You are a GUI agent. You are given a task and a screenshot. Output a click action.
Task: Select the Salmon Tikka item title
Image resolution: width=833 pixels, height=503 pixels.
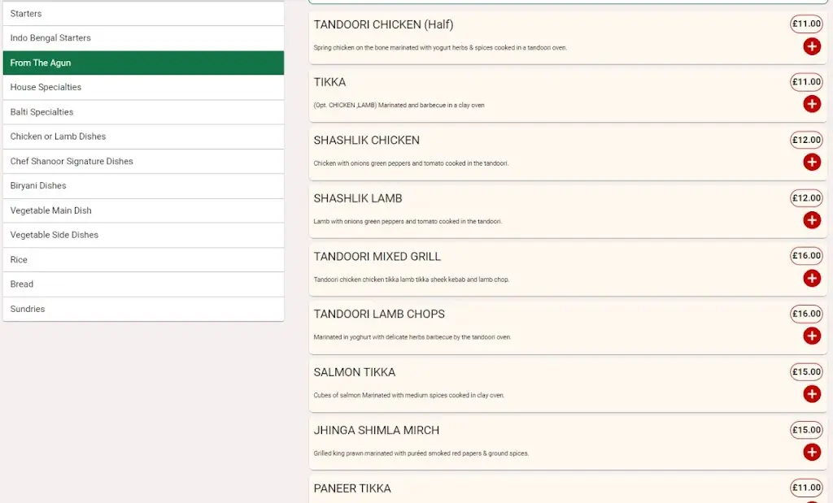[x=354, y=372]
